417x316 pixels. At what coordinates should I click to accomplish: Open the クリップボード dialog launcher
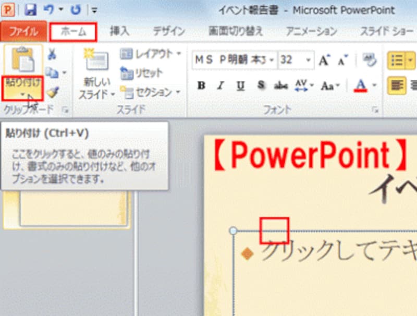[65, 110]
